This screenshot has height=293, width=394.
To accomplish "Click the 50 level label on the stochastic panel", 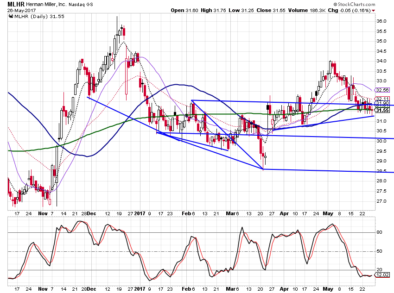I will point(379,251).
